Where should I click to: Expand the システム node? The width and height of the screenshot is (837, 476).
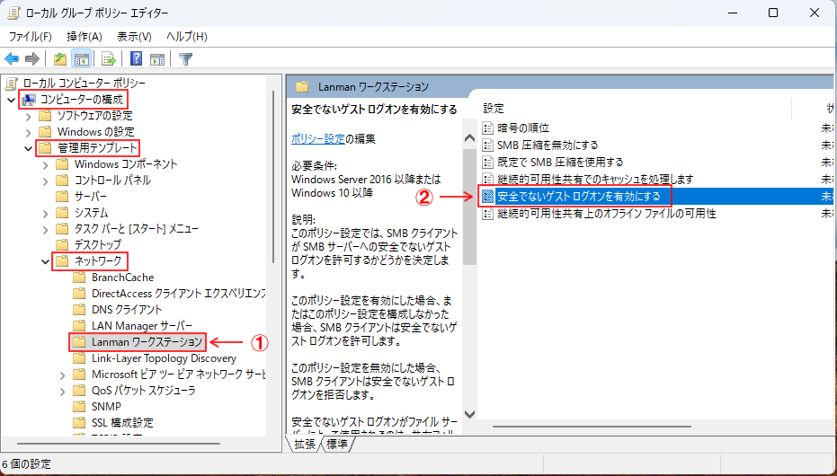pyautogui.click(x=46, y=213)
